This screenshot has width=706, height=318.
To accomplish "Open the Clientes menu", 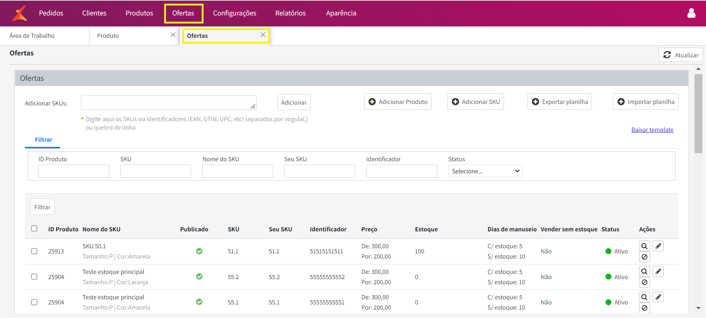I will (x=94, y=13).
